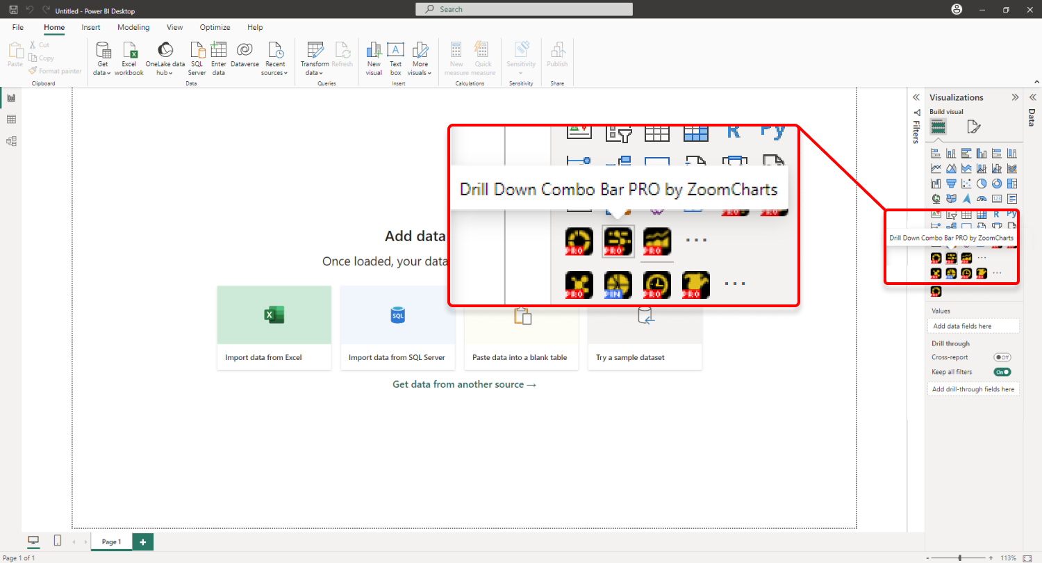
Task: Save the report using title bar icon
Action: tap(13, 10)
